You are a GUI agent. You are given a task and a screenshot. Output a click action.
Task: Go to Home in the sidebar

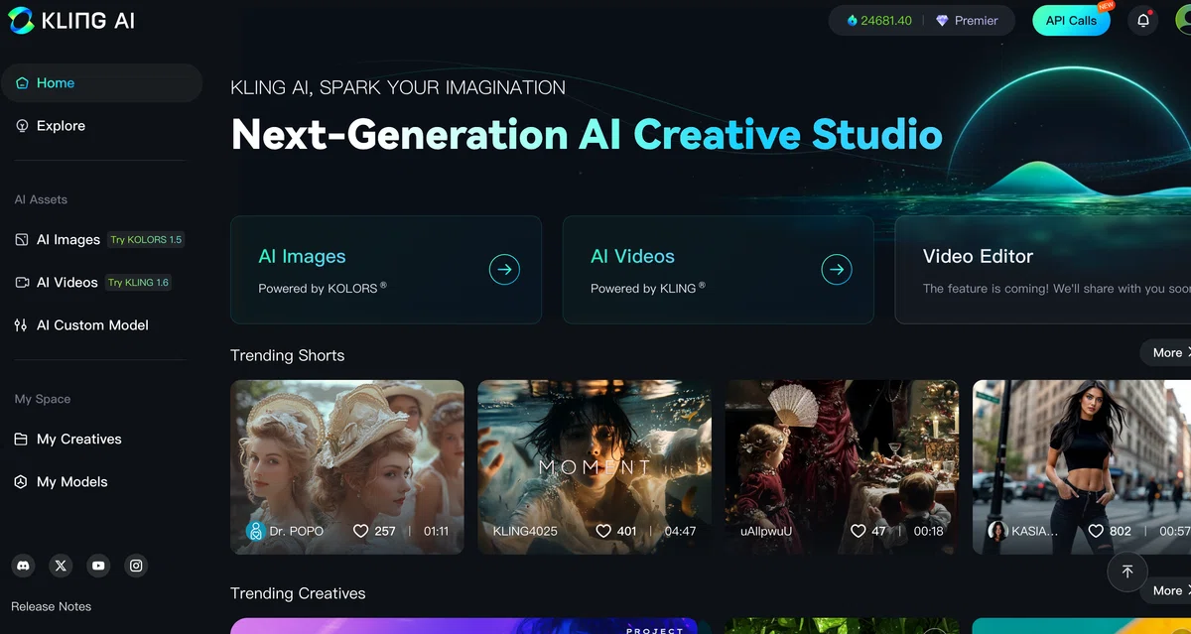coord(101,83)
